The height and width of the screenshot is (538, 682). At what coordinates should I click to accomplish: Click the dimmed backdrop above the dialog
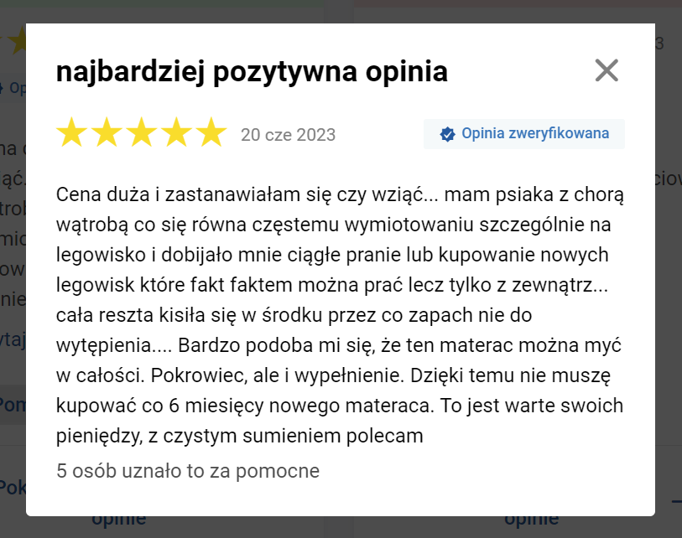[x=341, y=11]
